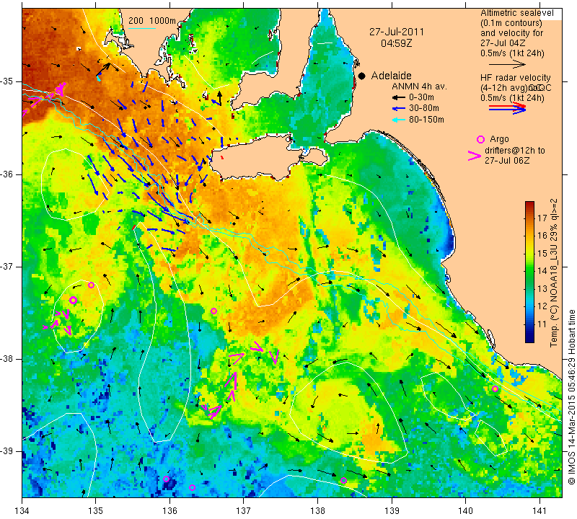Click the cyan depth contour legend line
This screenshot has width=577, height=519.
pos(142,28)
